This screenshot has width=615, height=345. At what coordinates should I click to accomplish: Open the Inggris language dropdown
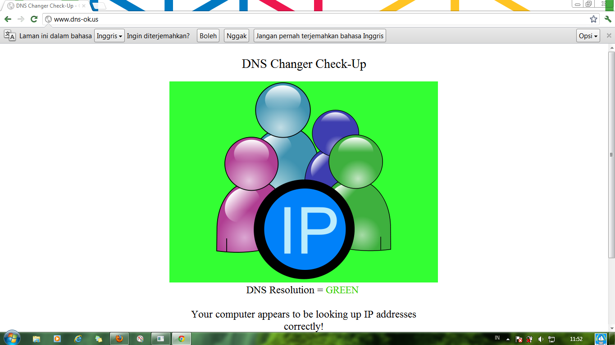pos(109,36)
